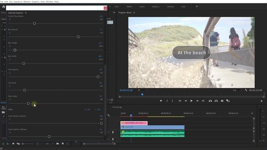Click the Go to In button
This screenshot has height=150, width=267.
point(180,101)
